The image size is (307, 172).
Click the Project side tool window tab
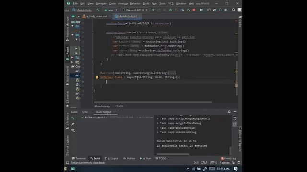coord(67,54)
